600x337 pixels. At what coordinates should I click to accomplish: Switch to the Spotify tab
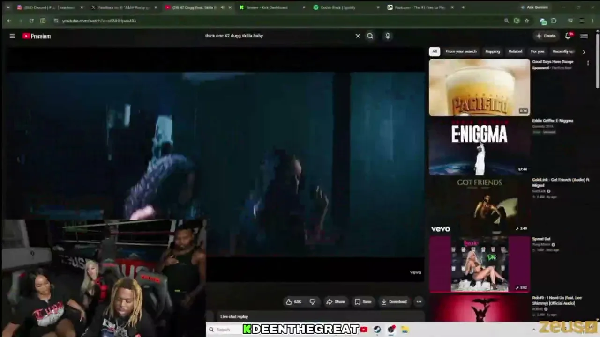coord(346,7)
